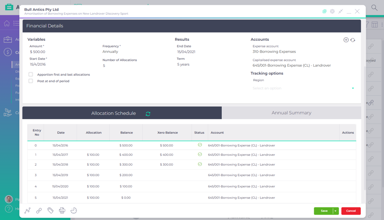The width and height of the screenshot is (384, 220).
Task: Collapse the dialog using the inward arrows icon
Action: pos(341,11)
